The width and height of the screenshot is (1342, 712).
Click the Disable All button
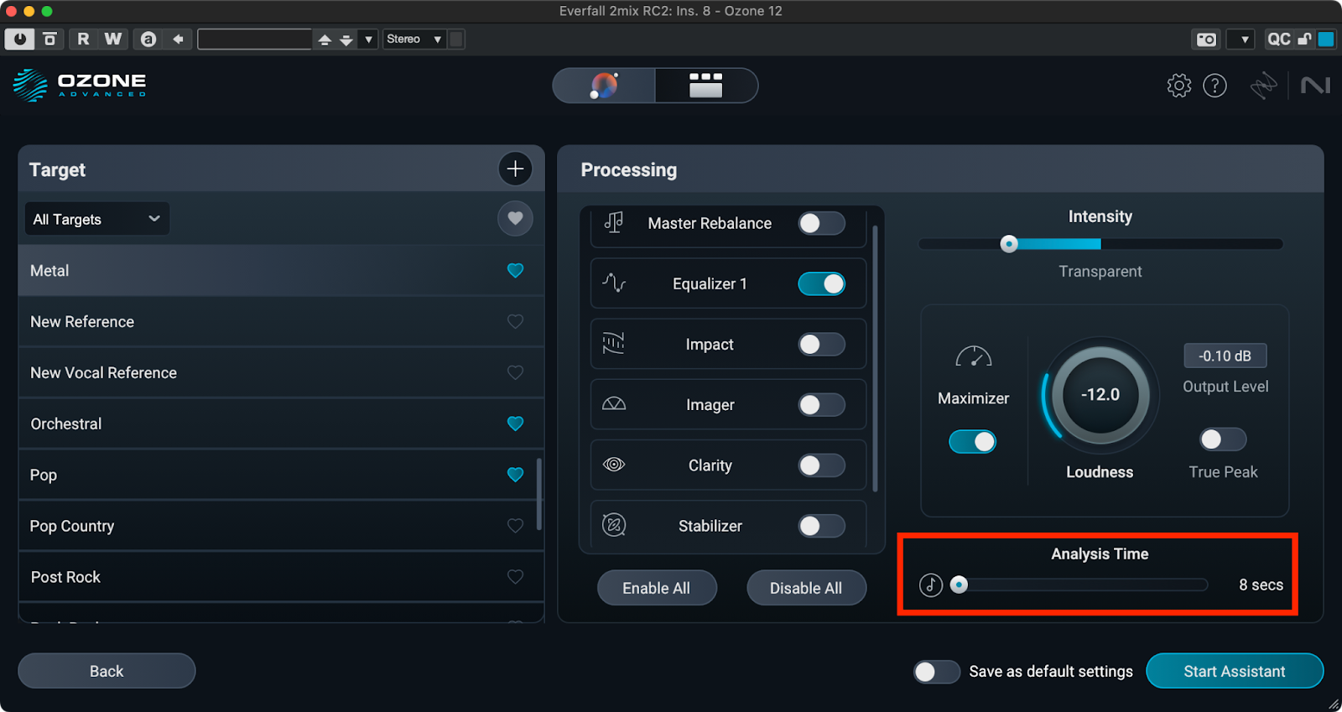point(805,588)
